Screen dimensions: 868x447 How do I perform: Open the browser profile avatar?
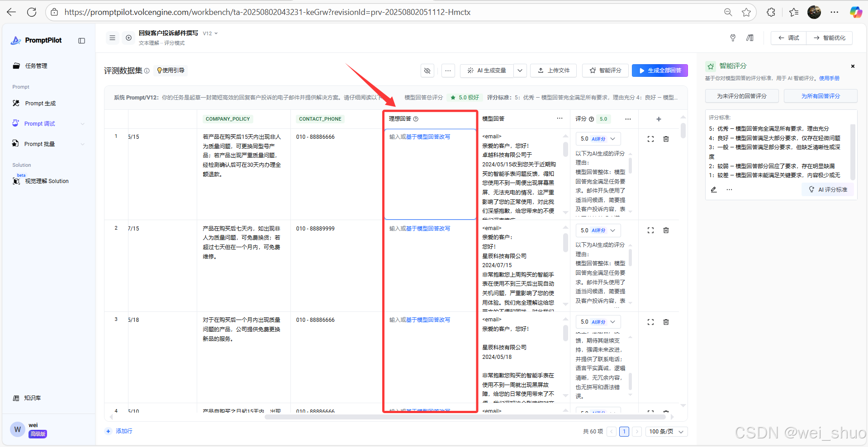click(814, 12)
